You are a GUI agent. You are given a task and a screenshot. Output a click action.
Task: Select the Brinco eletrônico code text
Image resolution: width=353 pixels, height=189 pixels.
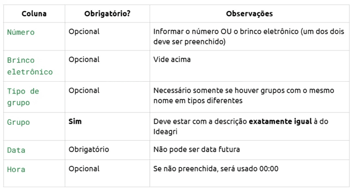[30, 66]
